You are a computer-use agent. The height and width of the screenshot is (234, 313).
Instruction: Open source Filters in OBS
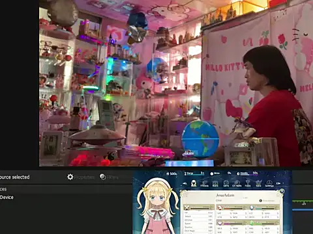point(109,177)
